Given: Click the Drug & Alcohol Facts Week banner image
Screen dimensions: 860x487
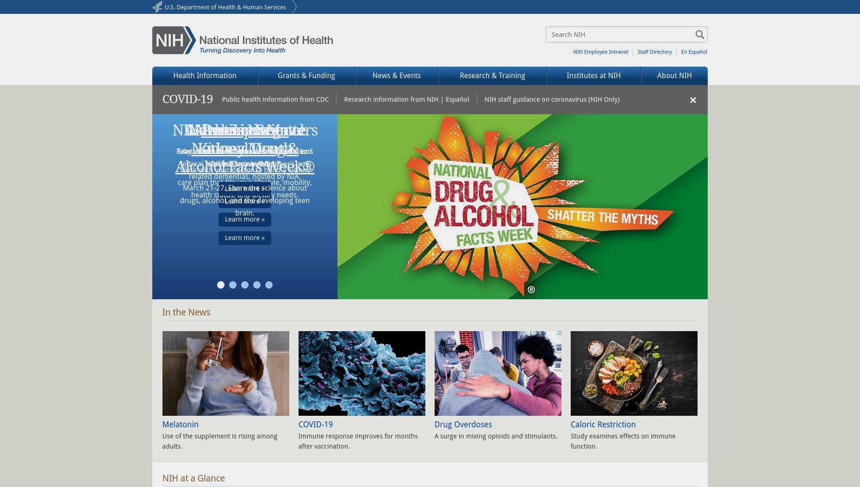Looking at the screenshot, I should click(x=523, y=207).
